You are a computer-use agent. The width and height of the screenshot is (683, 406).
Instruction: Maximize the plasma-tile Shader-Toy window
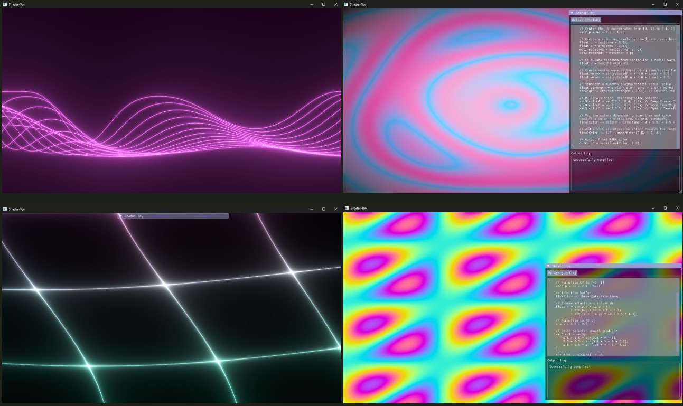click(665, 208)
